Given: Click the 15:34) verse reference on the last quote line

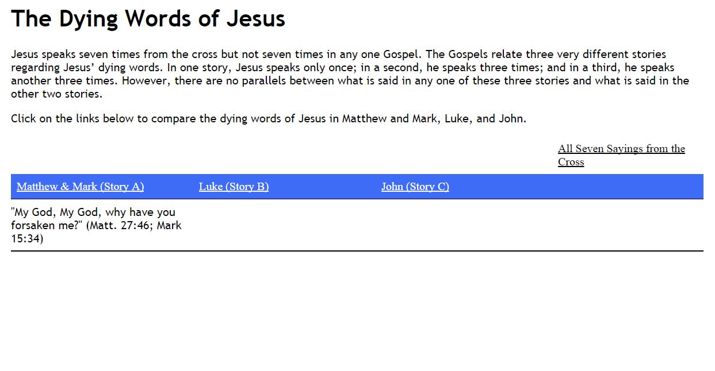Looking at the screenshot, I should click(27, 238).
